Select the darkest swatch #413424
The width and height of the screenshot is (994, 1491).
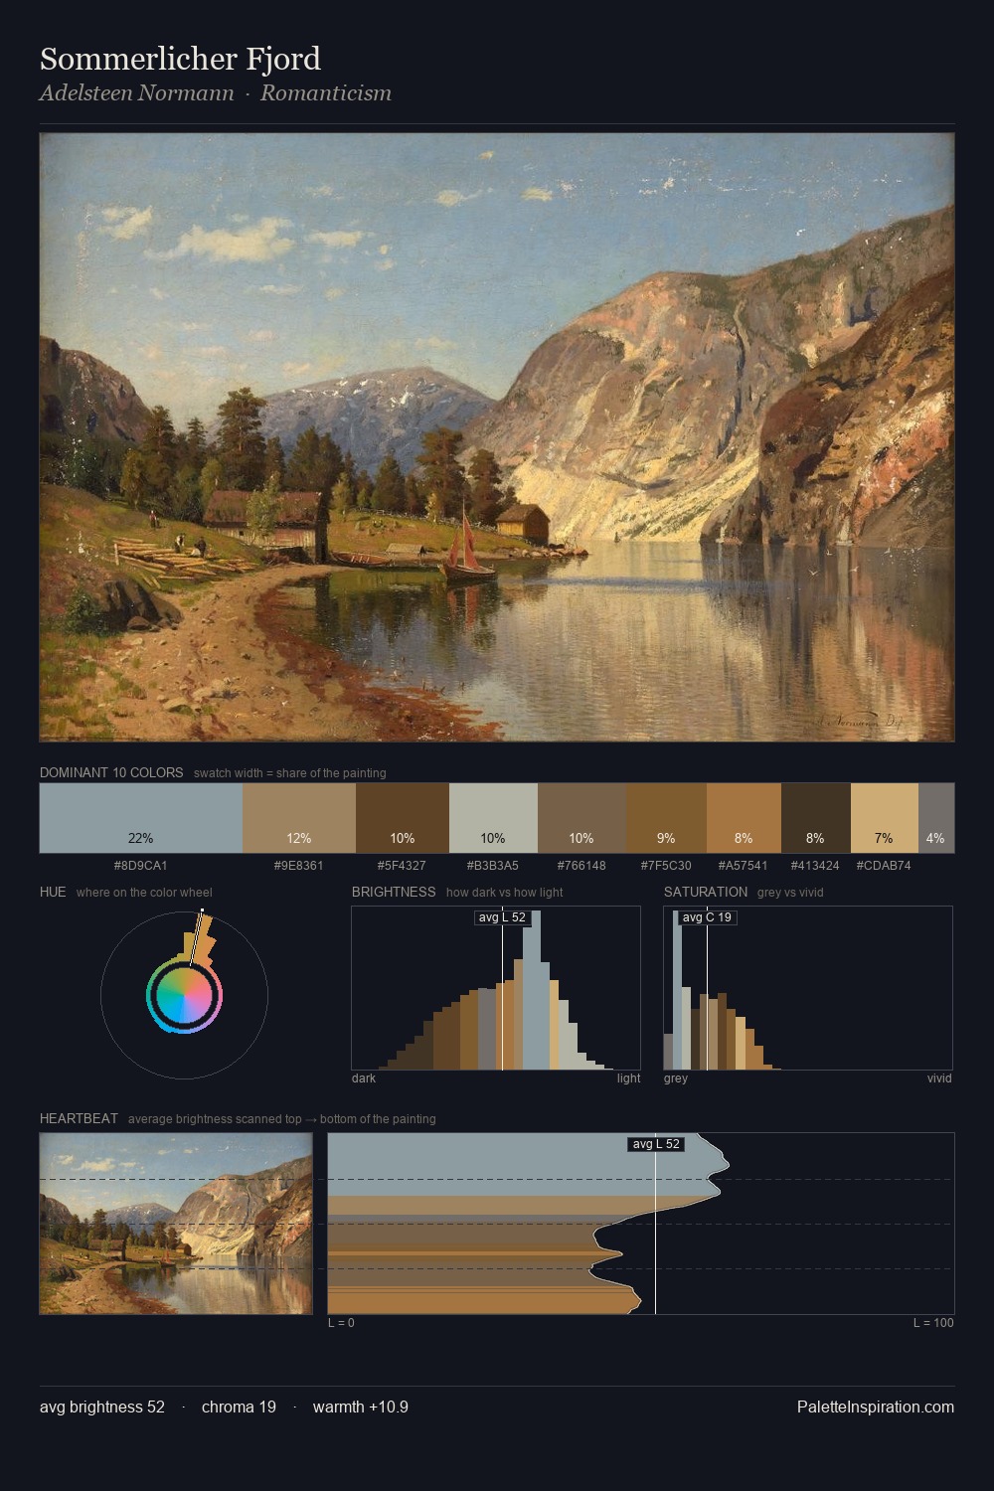pos(816,818)
